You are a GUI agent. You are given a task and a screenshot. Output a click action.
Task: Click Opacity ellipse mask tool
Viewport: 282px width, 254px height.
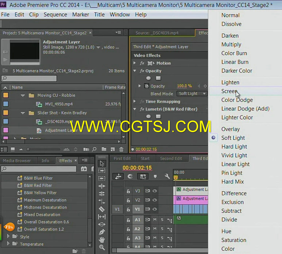[x=148, y=78]
